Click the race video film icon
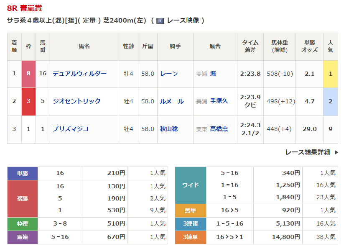This screenshot has width=344, height=249. pyautogui.click(x=160, y=21)
